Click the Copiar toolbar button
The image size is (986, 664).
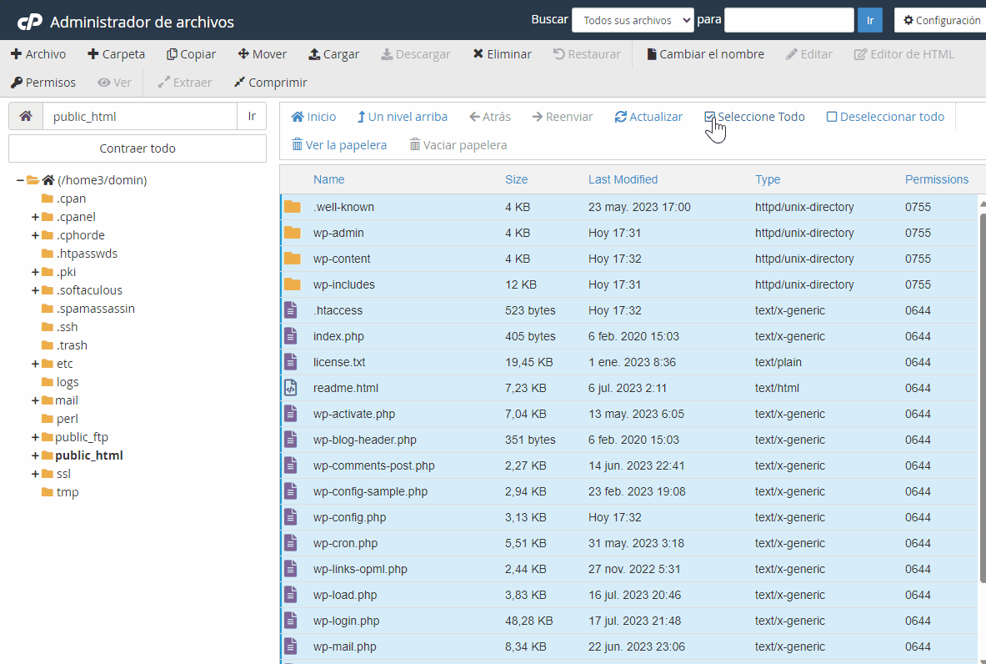[191, 54]
